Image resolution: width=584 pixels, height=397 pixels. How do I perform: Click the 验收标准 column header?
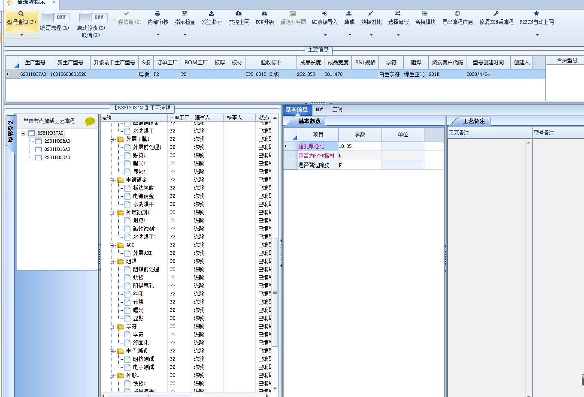(271, 63)
